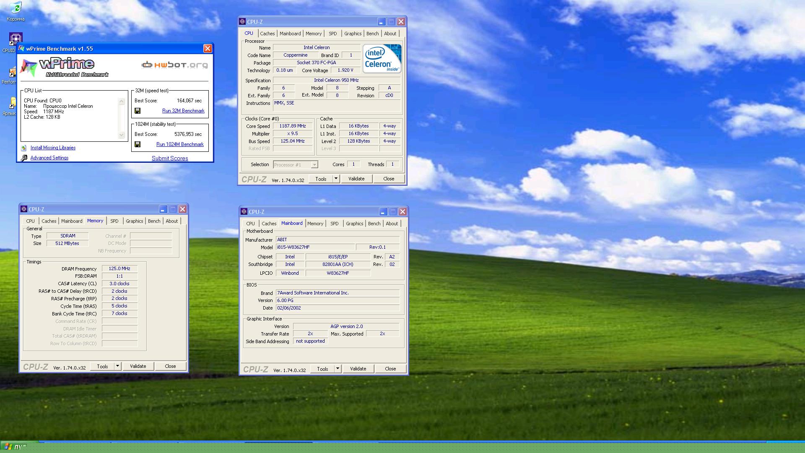Click the CAS# Latency 3.0 clocks value
The height and width of the screenshot is (453, 805).
(x=119, y=284)
